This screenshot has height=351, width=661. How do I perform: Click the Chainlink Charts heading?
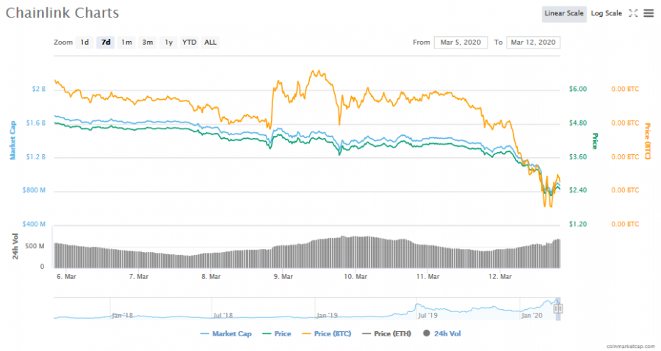[62, 12]
